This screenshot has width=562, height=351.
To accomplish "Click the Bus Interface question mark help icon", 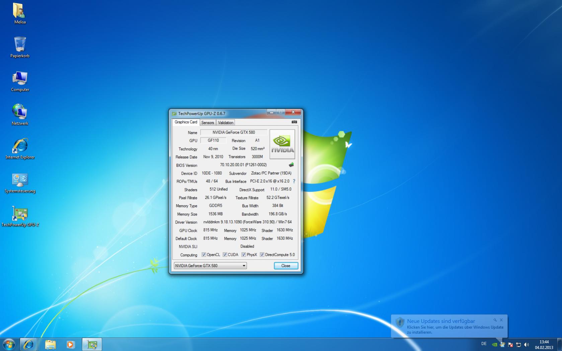I will 294,181.
